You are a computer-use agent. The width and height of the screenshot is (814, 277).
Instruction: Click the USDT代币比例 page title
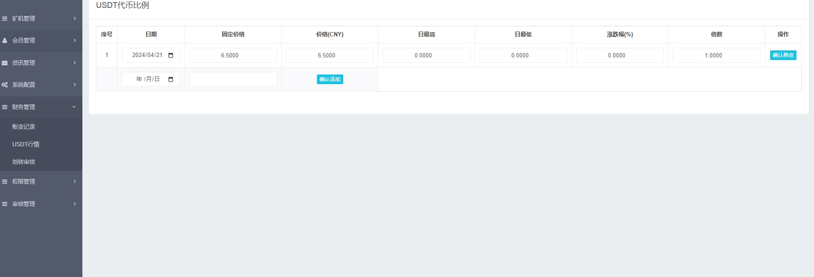coord(123,5)
